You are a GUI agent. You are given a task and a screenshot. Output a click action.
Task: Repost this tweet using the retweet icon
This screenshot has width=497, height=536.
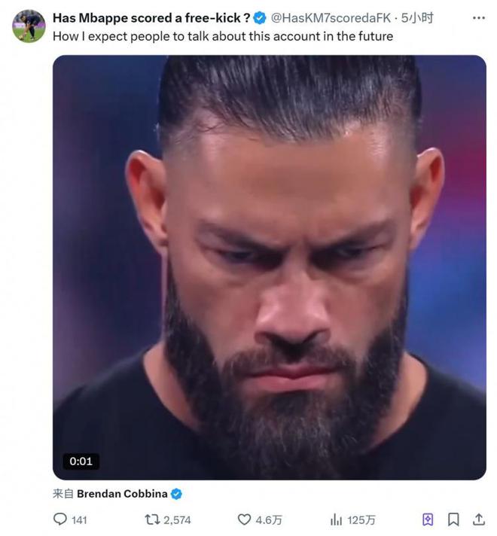151,519
